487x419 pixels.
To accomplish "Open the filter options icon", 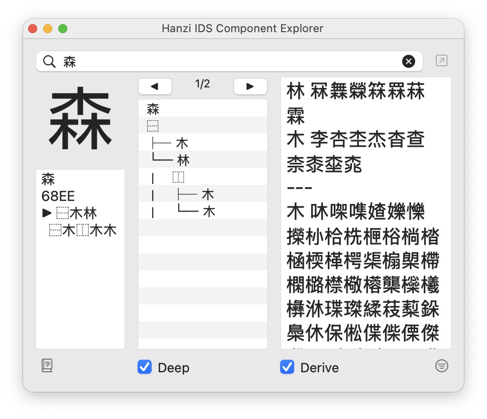I will pos(441,366).
